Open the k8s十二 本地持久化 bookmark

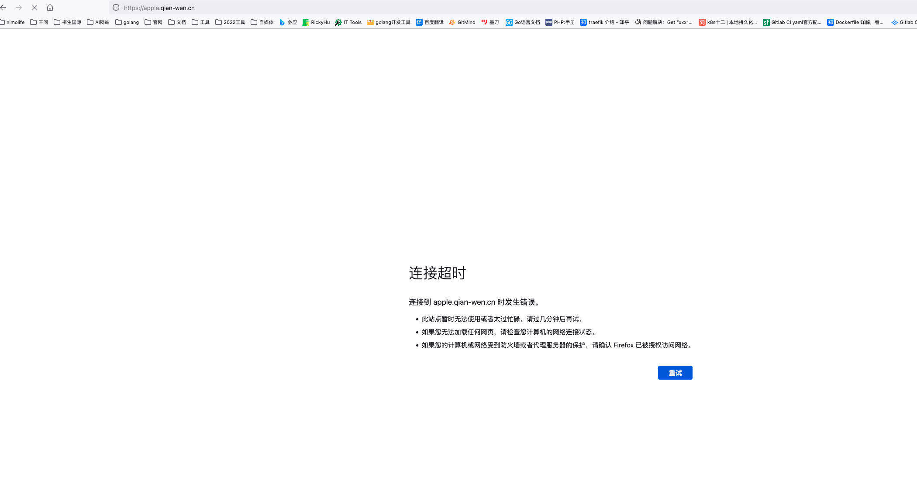[x=728, y=22]
